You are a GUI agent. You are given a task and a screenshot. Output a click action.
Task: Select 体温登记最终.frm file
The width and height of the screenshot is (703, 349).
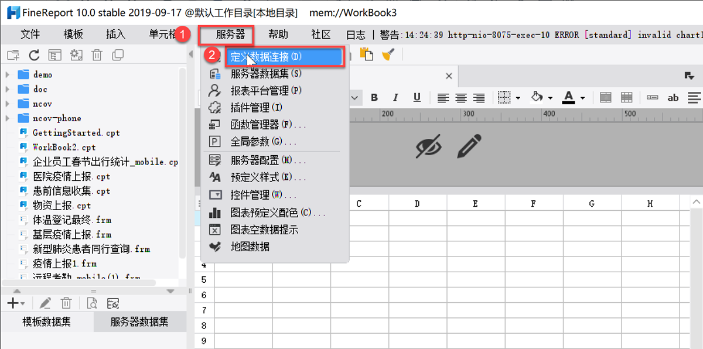point(71,220)
